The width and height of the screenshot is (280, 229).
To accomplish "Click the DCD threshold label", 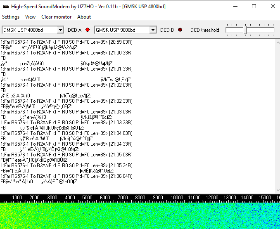I will coord(205,30).
